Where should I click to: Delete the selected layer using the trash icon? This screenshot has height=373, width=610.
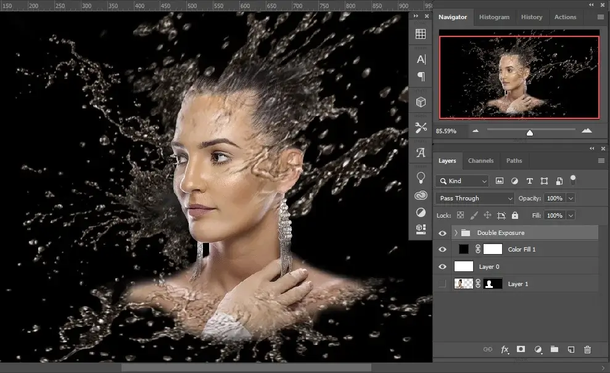tap(587, 349)
